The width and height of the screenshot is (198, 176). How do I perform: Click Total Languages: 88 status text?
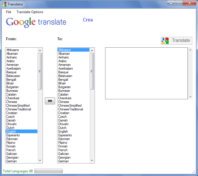(18, 171)
